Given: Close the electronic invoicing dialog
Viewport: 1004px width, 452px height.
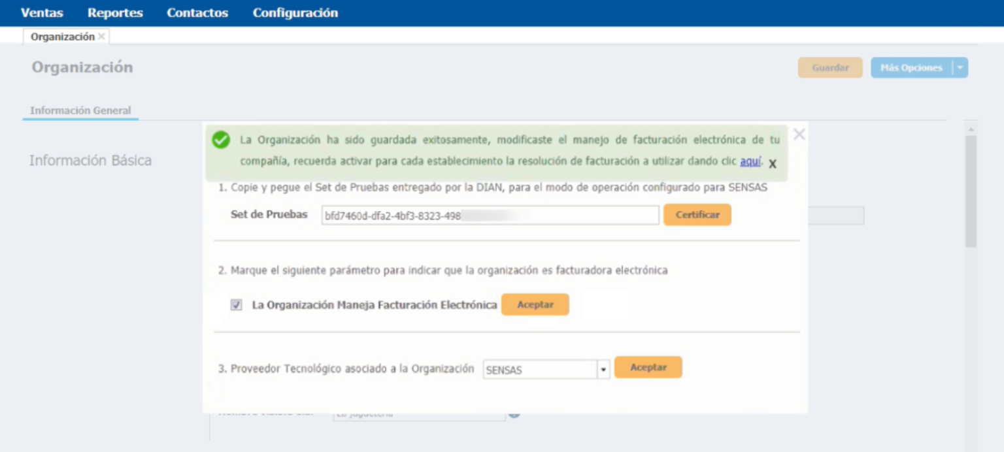Looking at the screenshot, I should (799, 135).
